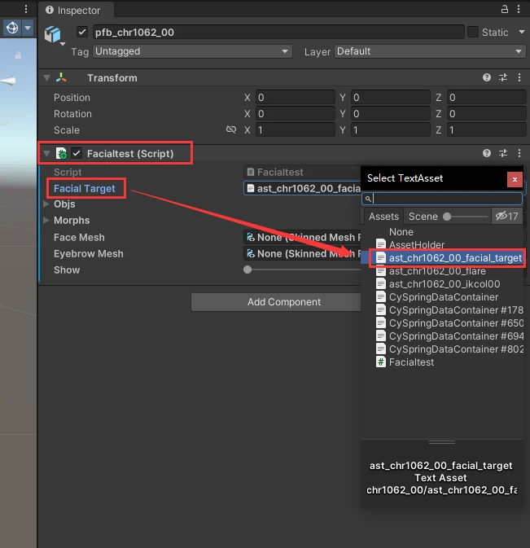
Task: Open the Tag dropdown showing Untagged
Action: pos(192,51)
